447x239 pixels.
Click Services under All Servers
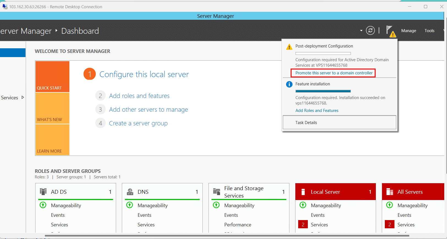click(406, 225)
